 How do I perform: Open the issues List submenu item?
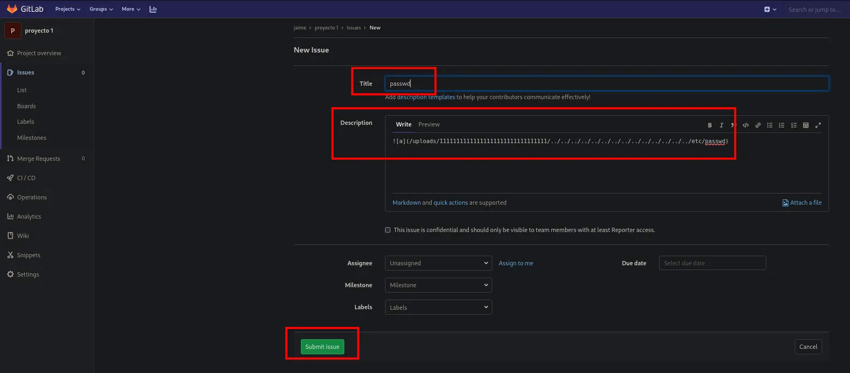click(x=22, y=90)
